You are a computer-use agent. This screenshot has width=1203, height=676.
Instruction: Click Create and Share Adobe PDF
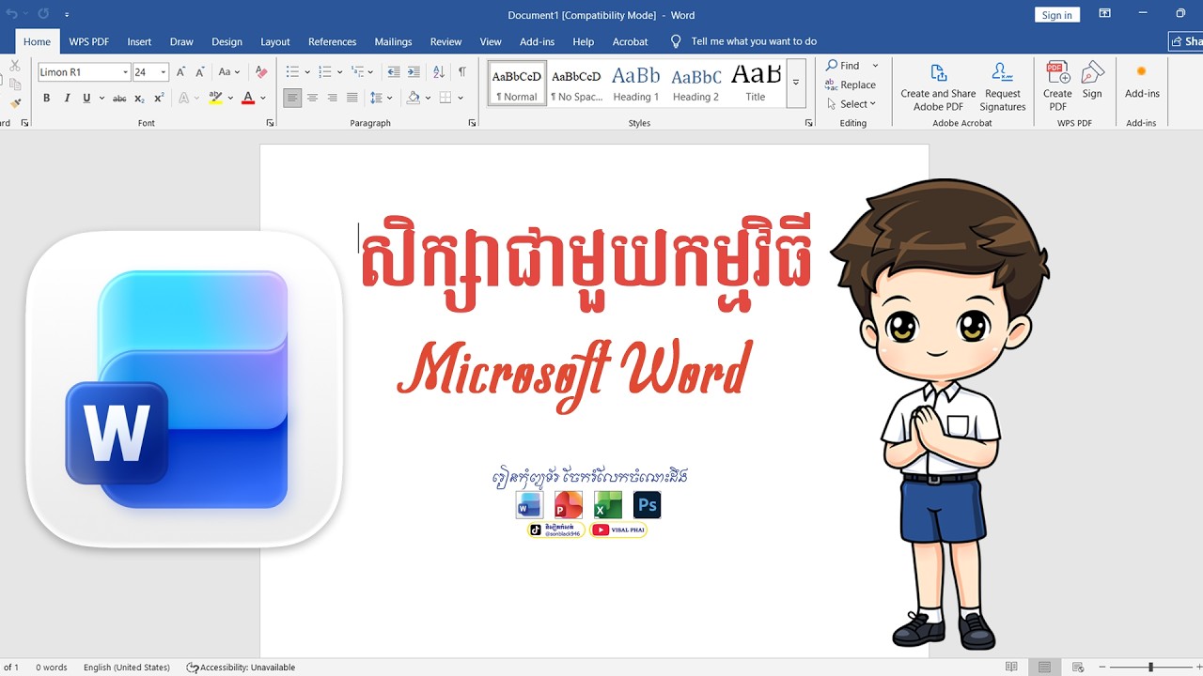[x=938, y=87]
